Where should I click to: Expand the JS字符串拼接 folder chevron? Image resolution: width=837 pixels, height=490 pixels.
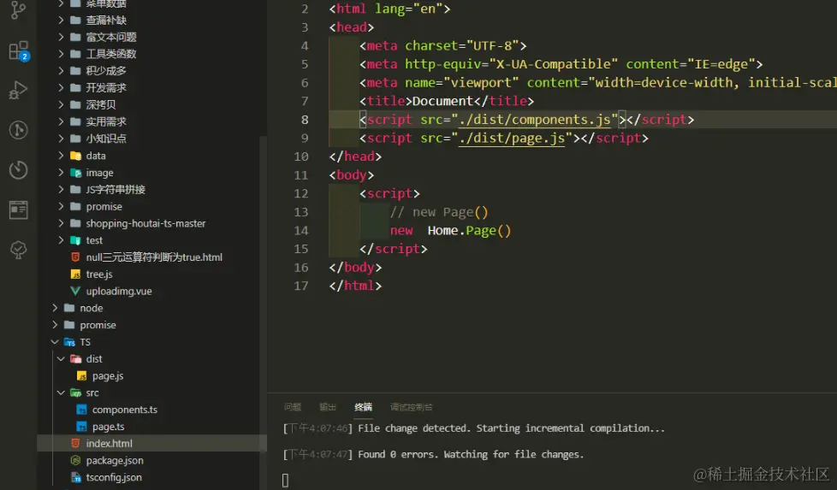[x=61, y=189]
